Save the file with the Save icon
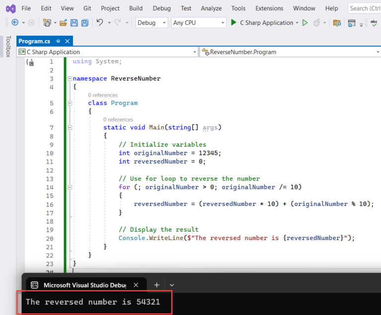This screenshot has width=381, height=315. pos(74,23)
